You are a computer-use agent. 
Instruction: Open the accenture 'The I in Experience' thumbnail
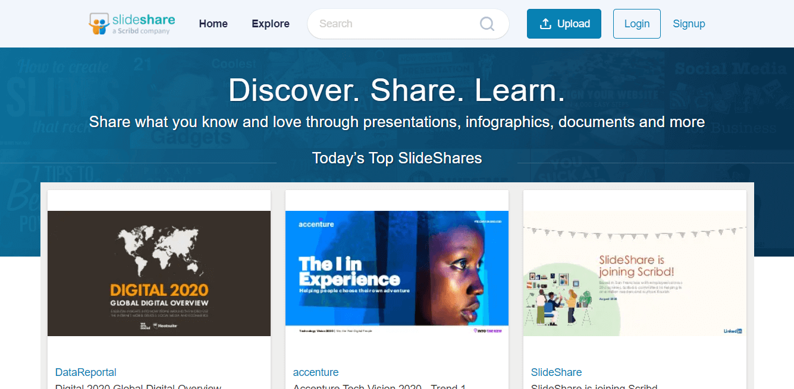pos(397,273)
